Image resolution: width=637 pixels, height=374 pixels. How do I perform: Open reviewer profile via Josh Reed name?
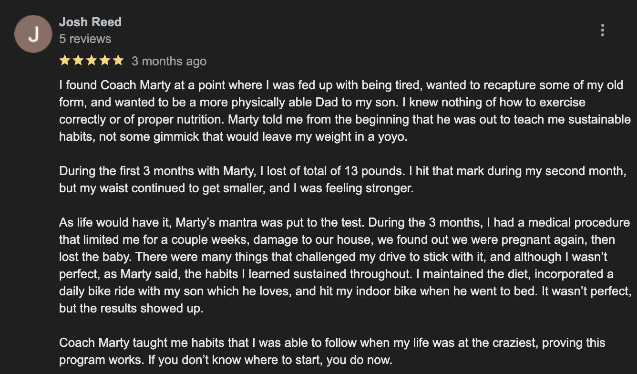(90, 22)
